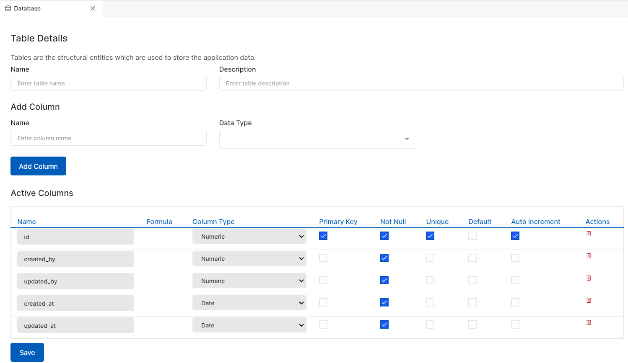Enable Unique for updated_by column
The width and height of the screenshot is (628, 363).
pos(430,280)
